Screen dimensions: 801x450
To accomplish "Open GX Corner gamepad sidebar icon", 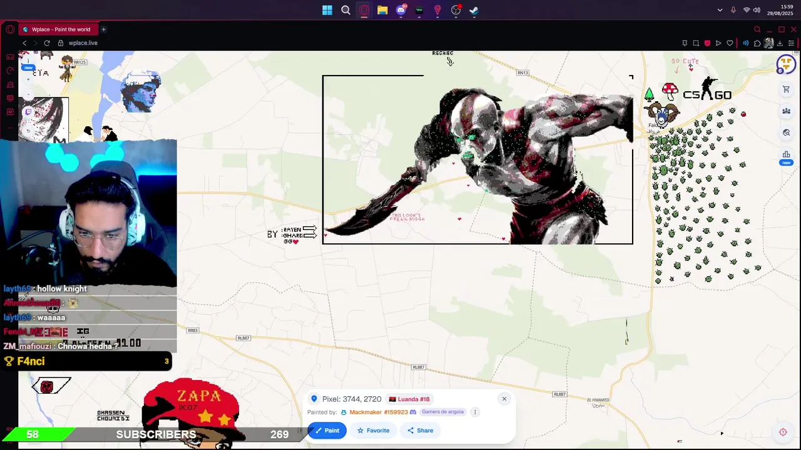I will click(10, 57).
